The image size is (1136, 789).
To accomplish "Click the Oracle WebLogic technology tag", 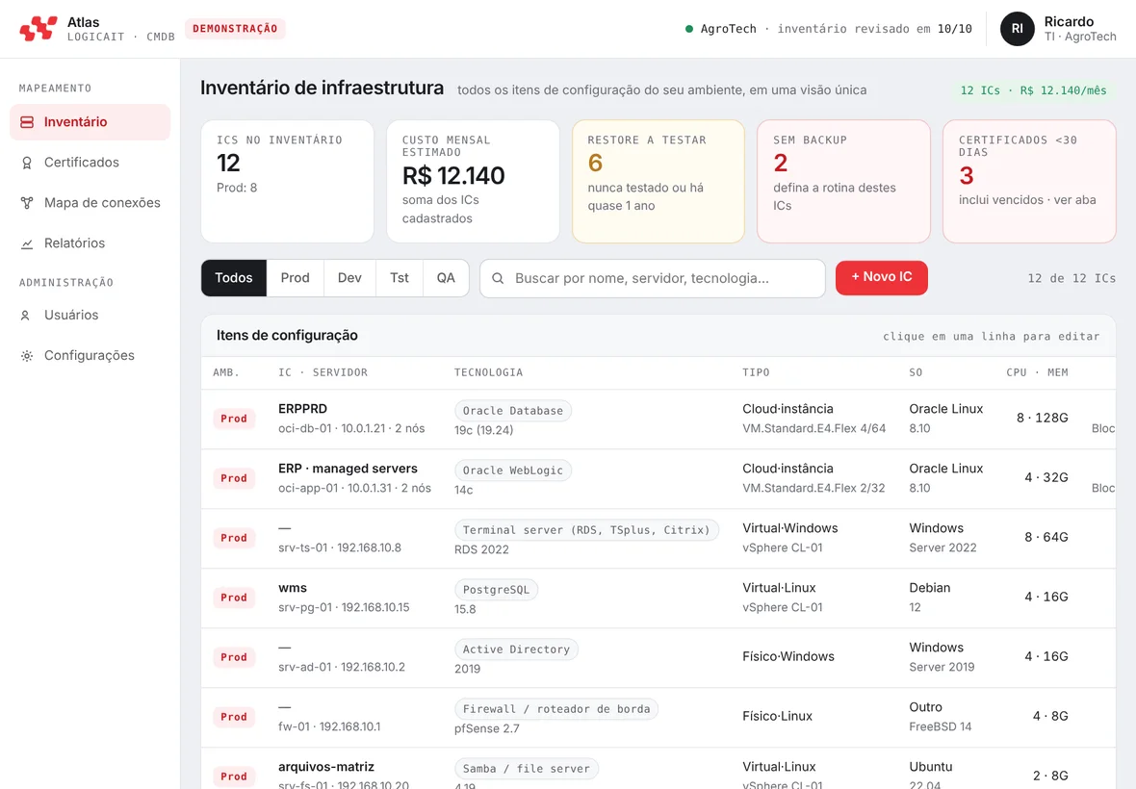I will coord(513,471).
